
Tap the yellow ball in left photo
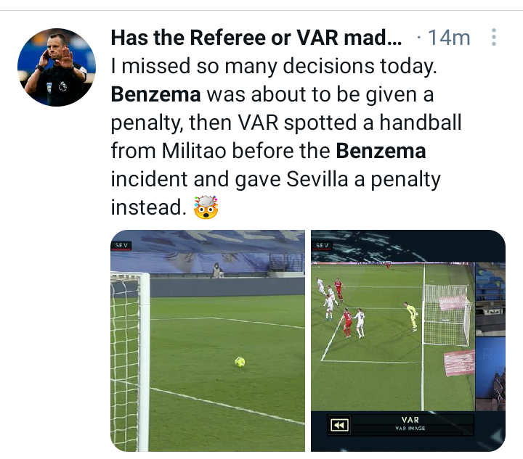(240, 362)
